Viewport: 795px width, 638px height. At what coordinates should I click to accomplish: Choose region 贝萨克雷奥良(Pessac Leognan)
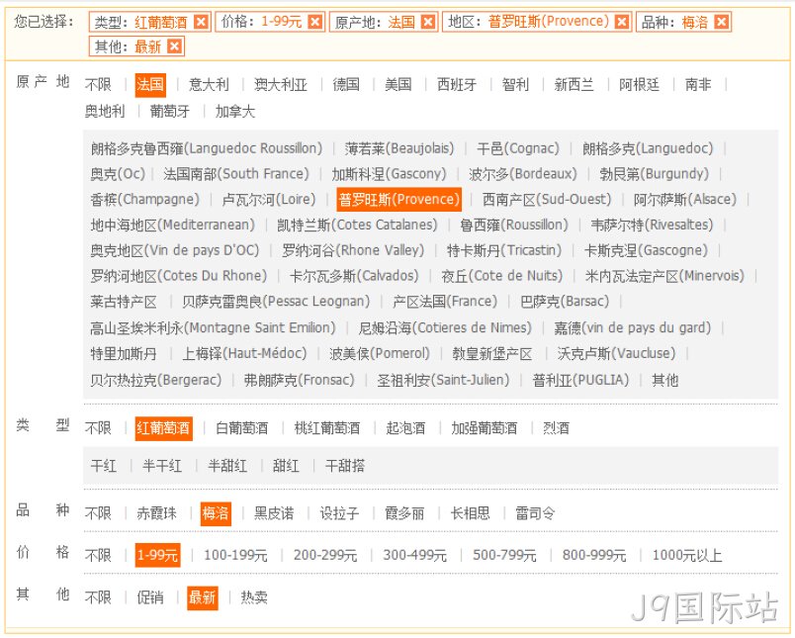click(x=276, y=302)
